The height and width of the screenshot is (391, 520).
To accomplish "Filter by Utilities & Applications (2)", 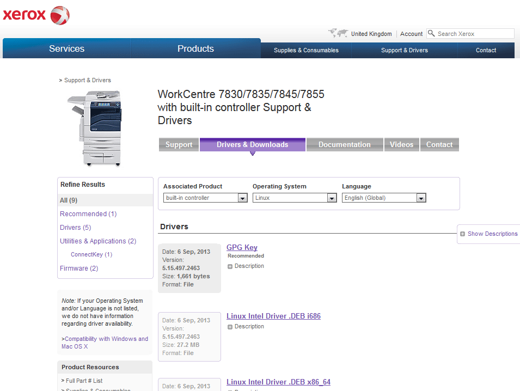I will [98, 241].
